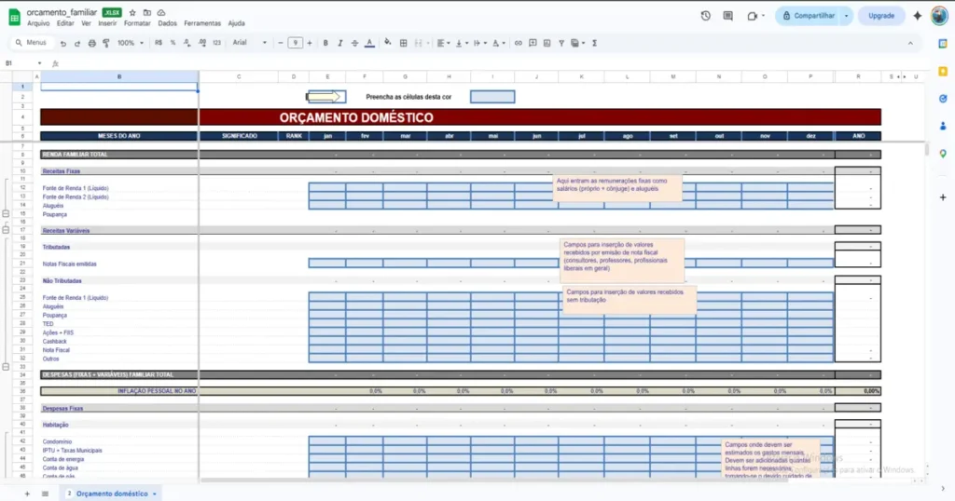The width and height of the screenshot is (955, 501).
Task: Insert a chart
Action: pyautogui.click(x=547, y=43)
